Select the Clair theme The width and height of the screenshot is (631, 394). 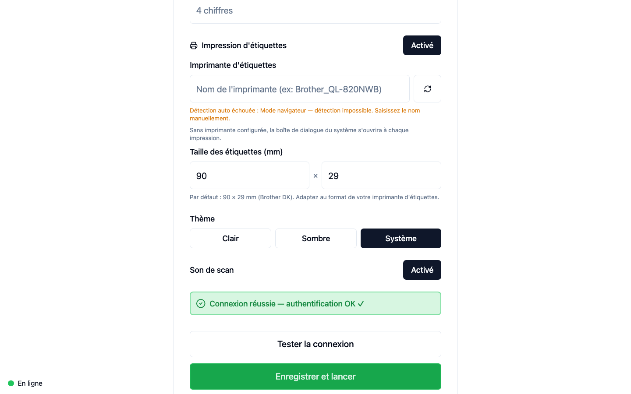pos(230,238)
